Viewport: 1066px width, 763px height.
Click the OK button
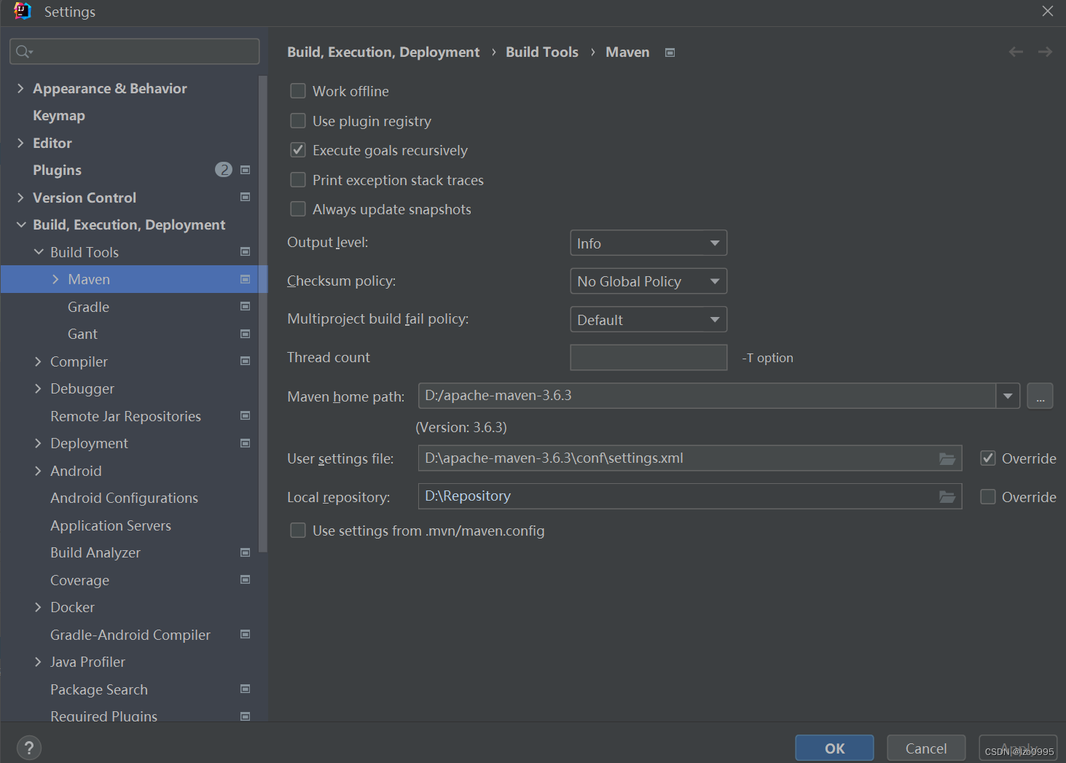pos(834,748)
